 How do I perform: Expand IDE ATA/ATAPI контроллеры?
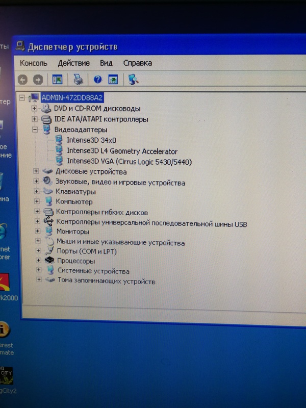(35, 119)
